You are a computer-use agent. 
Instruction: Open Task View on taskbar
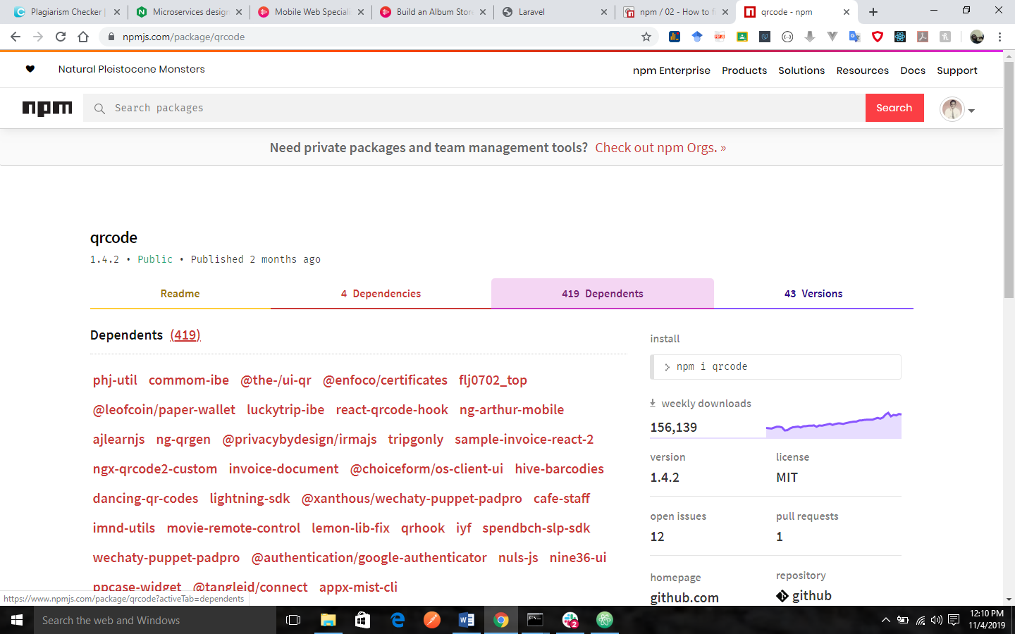[x=293, y=620]
